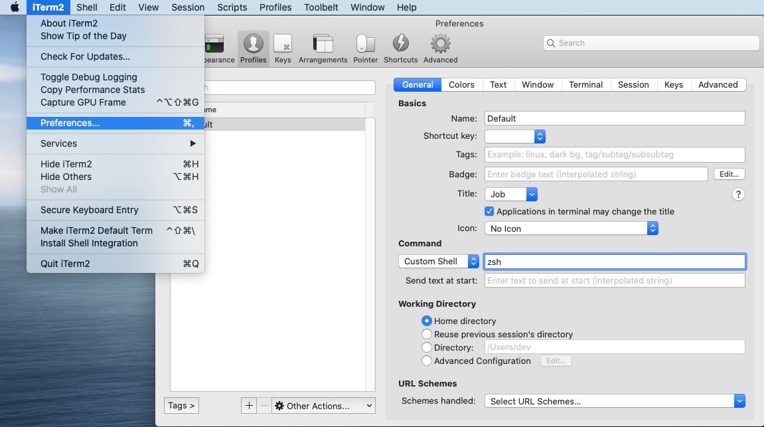This screenshot has height=427, width=764.
Task: Open the Profiles preferences pane
Action: coord(254,48)
